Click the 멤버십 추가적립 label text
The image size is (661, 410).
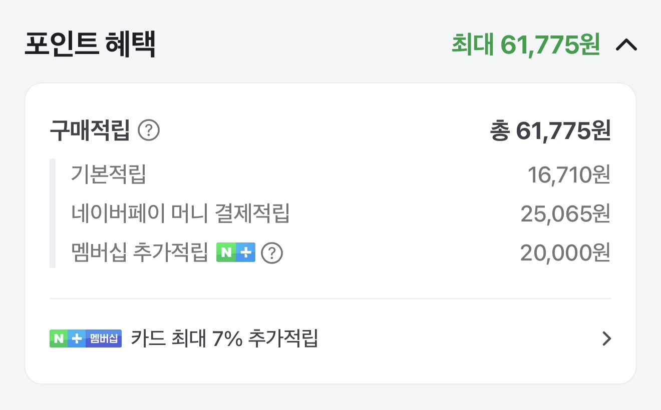[139, 253]
